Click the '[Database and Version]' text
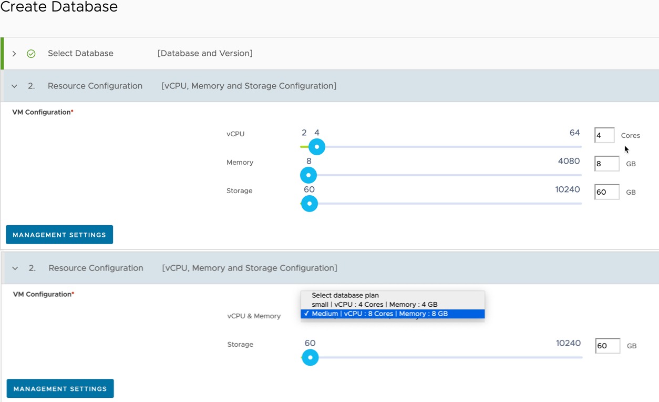 (205, 53)
